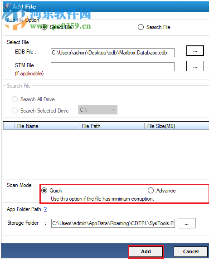The width and height of the screenshot is (209, 261).
Task: Browse for the STM file
Action: click(195, 66)
